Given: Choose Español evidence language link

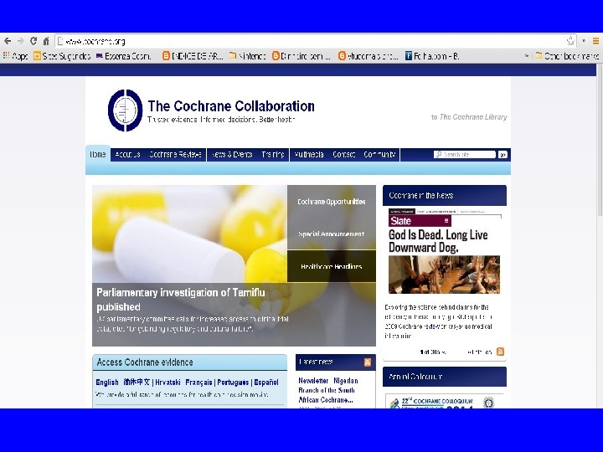Looking at the screenshot, I should click(266, 383).
